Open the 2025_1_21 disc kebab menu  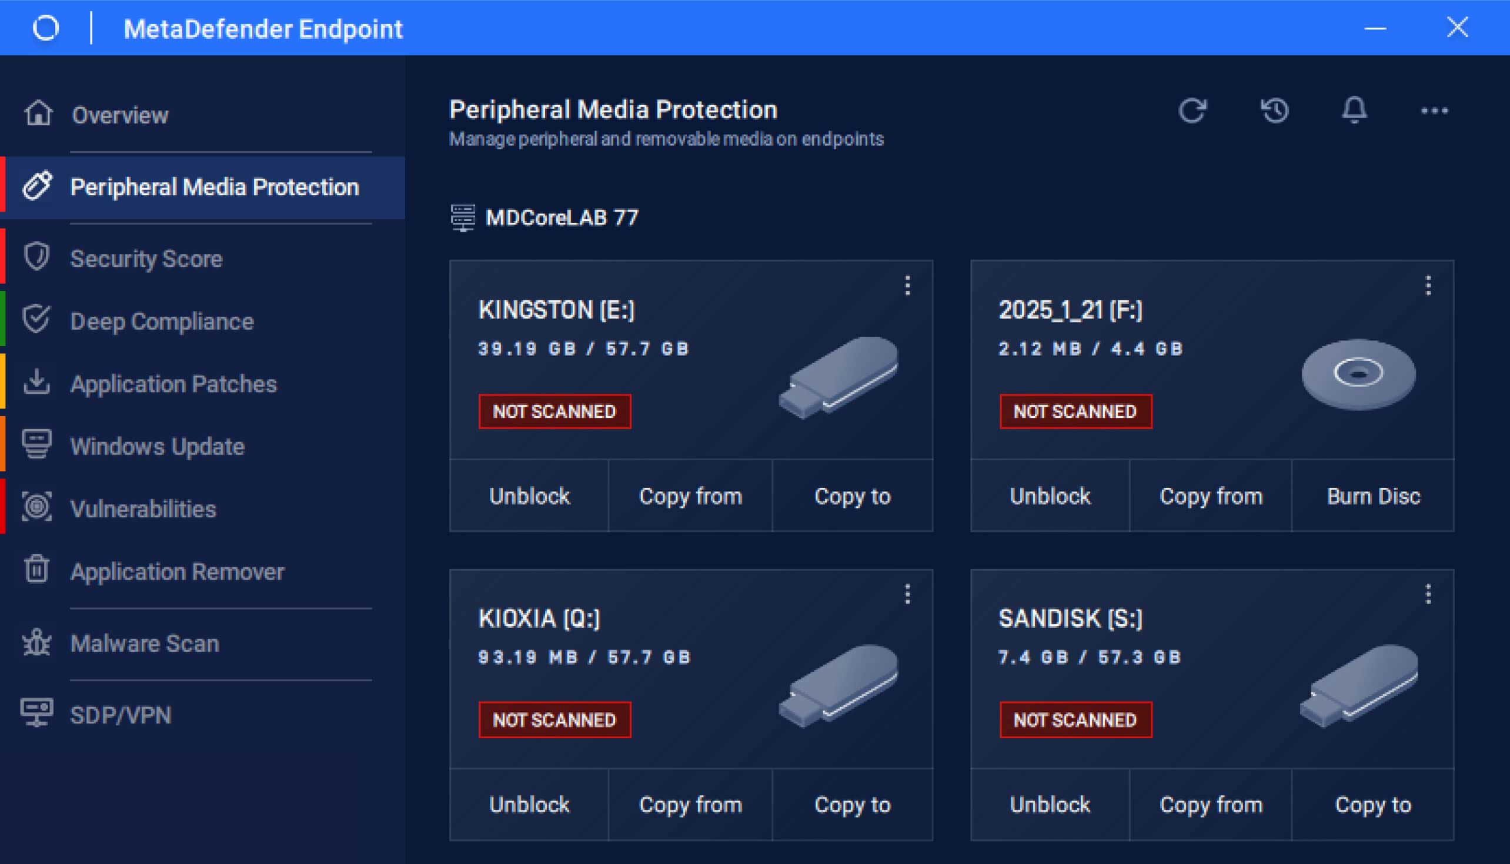[1428, 286]
